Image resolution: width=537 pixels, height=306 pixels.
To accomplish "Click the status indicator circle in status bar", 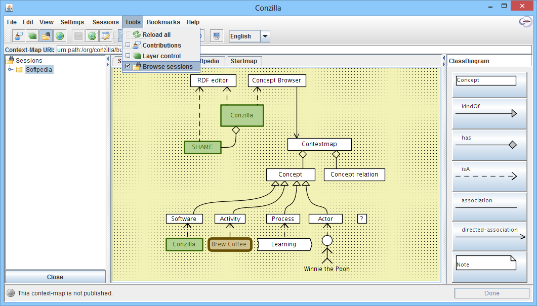I will point(11,293).
